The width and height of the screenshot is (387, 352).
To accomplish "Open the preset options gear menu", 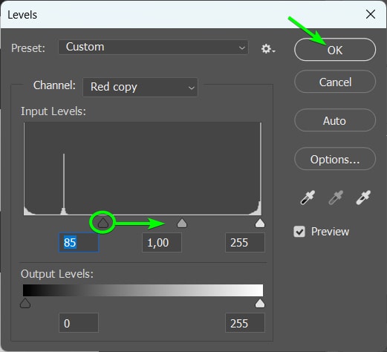I will pos(268,48).
